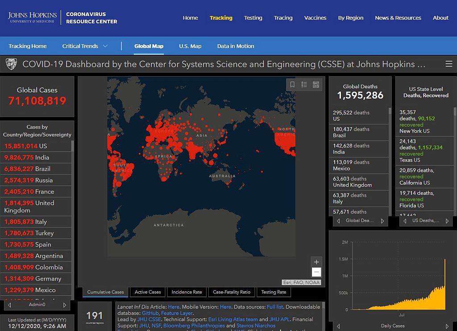Go to previous Admin0 list page
The image size is (457, 331).
pyautogui.click(x=10, y=305)
